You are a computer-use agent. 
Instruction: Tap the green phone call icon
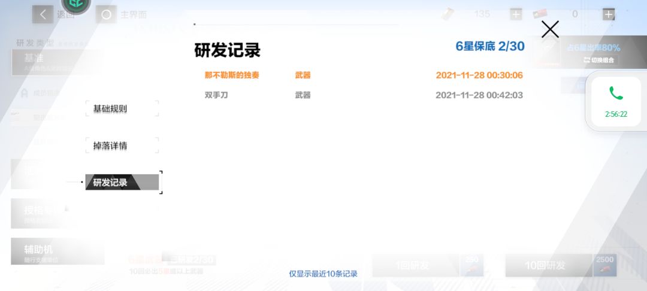click(x=616, y=93)
